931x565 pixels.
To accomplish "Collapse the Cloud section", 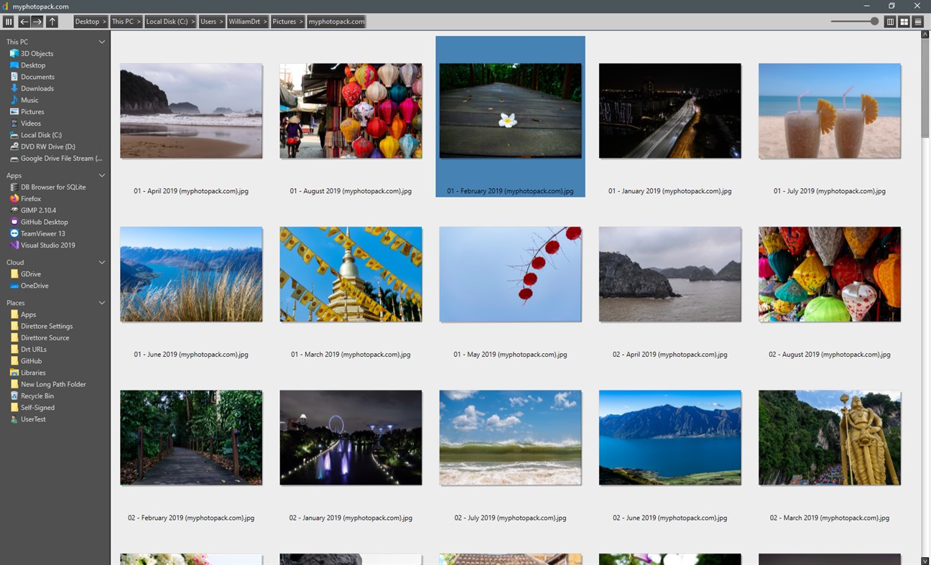I will (101, 262).
